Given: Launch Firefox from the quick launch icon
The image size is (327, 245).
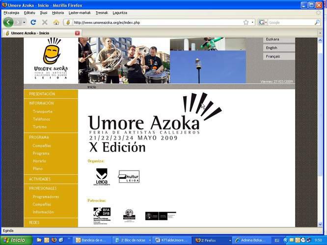Looking at the screenshot, I should click(x=54, y=240).
